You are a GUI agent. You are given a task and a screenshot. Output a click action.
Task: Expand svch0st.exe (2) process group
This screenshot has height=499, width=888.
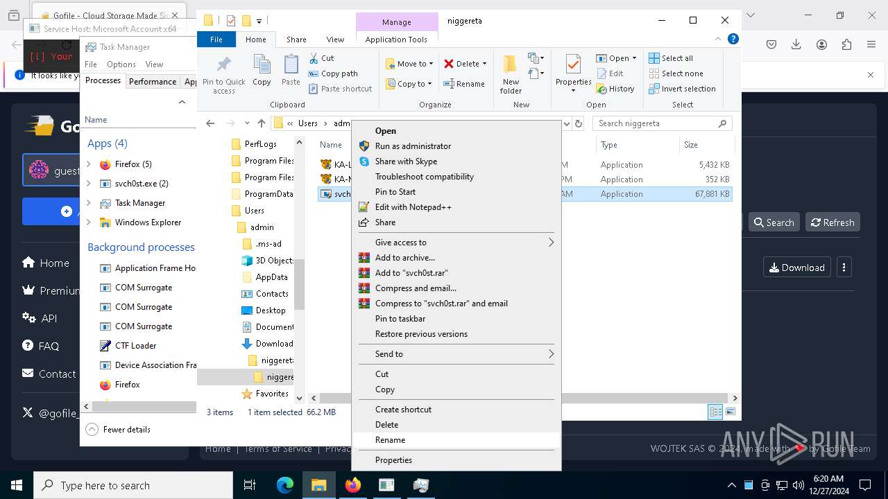pos(89,184)
